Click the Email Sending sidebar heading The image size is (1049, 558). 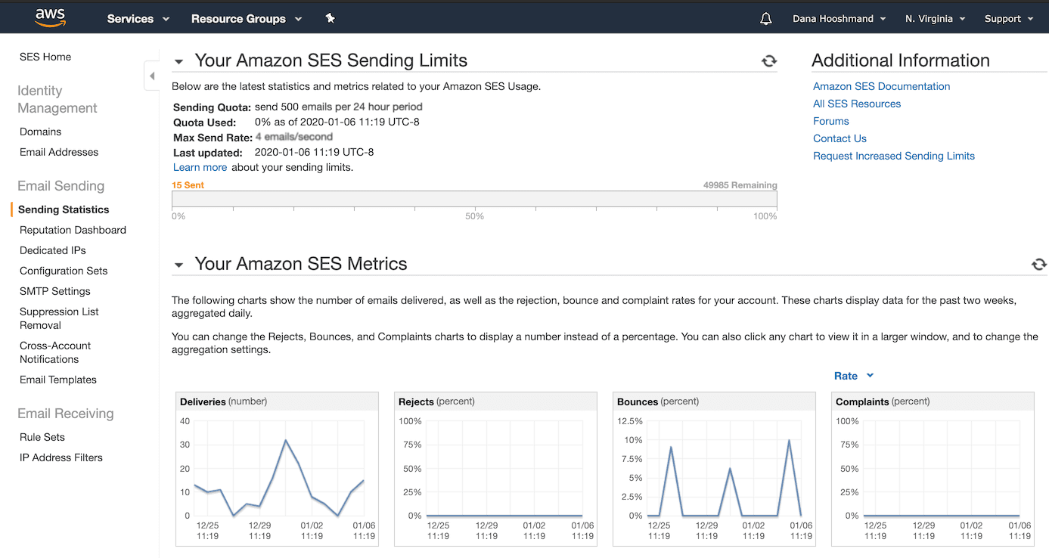point(61,186)
